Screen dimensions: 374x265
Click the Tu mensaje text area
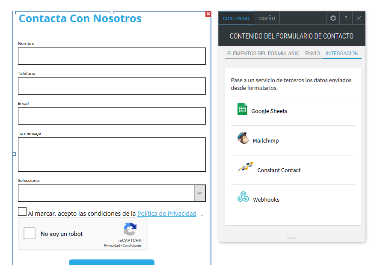112,155
